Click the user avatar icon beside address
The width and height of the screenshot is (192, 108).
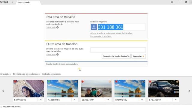pyautogui.click(x=94, y=27)
